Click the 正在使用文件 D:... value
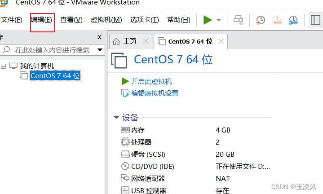The width and height of the screenshot is (323, 194). point(243,167)
